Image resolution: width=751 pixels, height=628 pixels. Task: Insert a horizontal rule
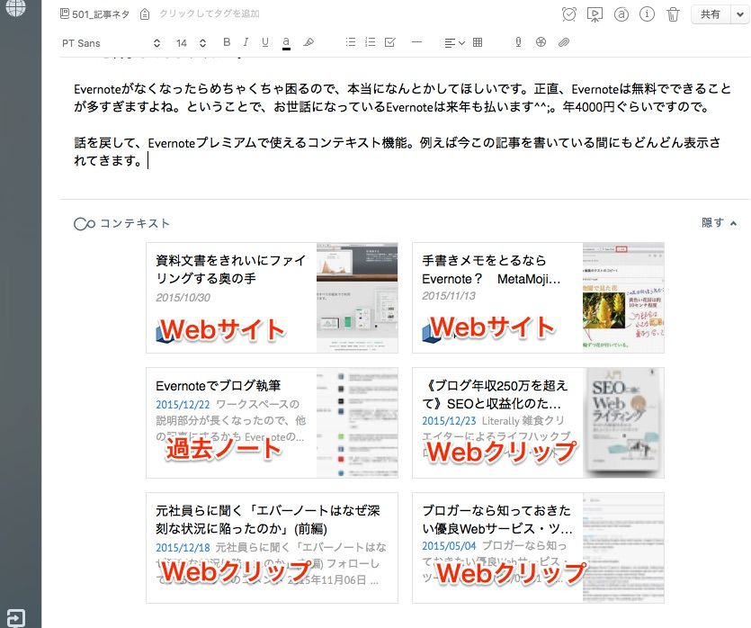point(416,42)
